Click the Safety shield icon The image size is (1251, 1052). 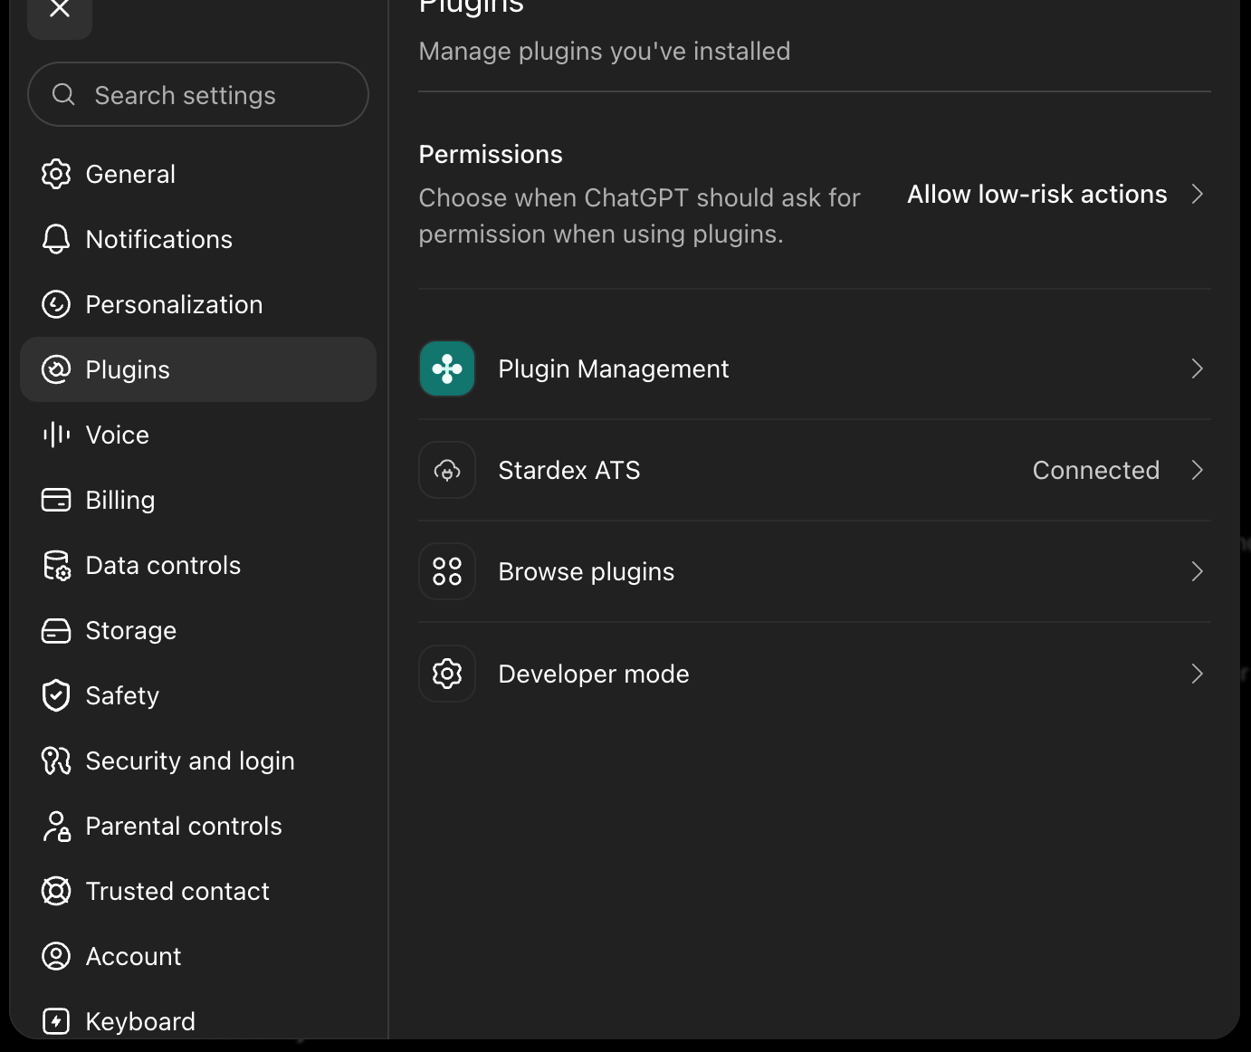coord(56,695)
